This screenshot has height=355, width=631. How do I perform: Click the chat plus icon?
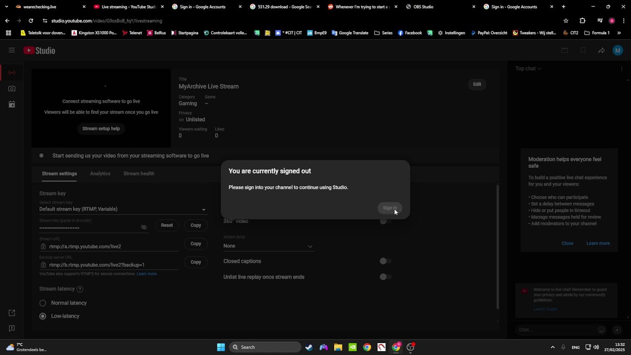(617, 330)
